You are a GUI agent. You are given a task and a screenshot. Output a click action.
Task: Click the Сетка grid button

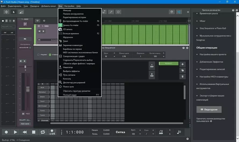120,132
